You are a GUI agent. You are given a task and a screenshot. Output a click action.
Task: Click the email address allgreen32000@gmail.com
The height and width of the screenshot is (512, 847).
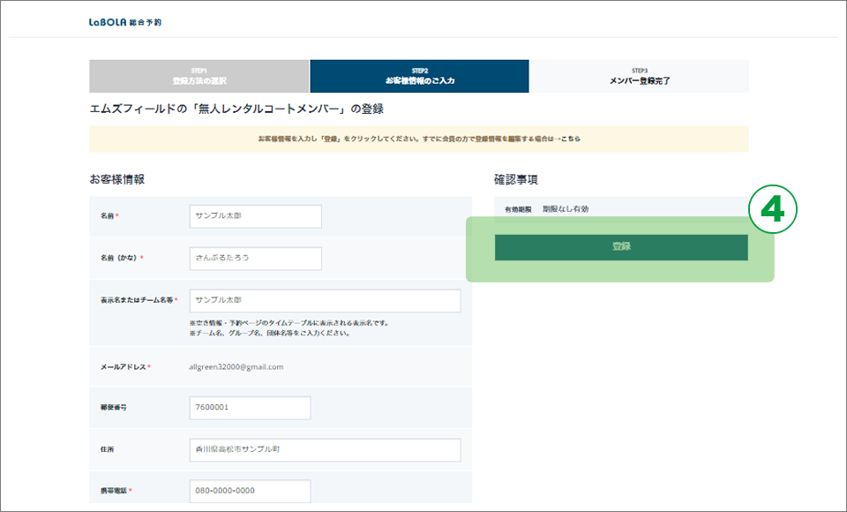coord(236,366)
